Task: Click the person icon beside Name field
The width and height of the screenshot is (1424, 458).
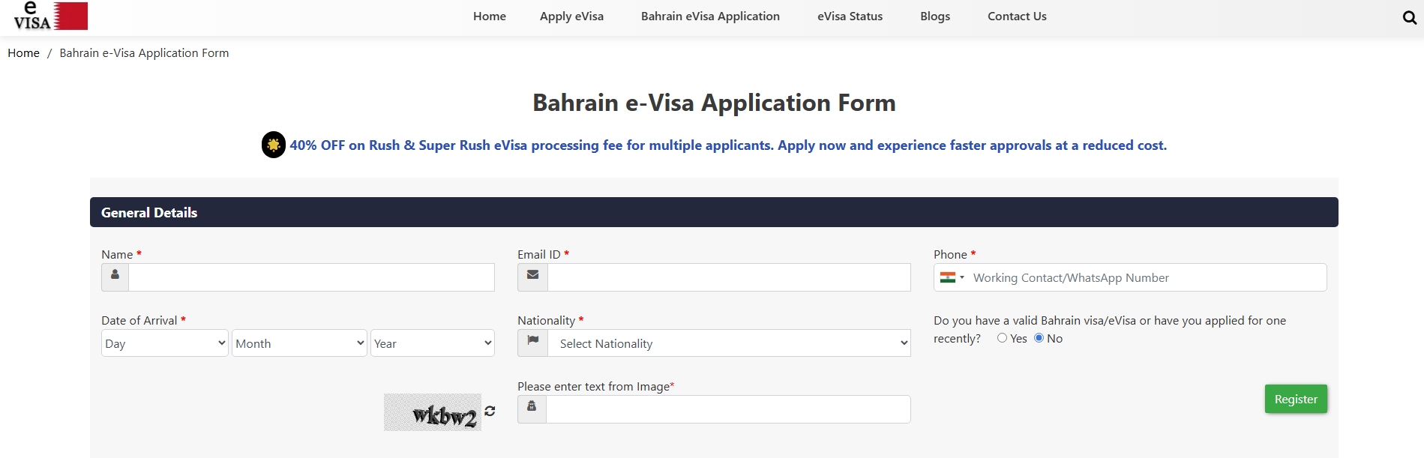Action: [x=115, y=275]
